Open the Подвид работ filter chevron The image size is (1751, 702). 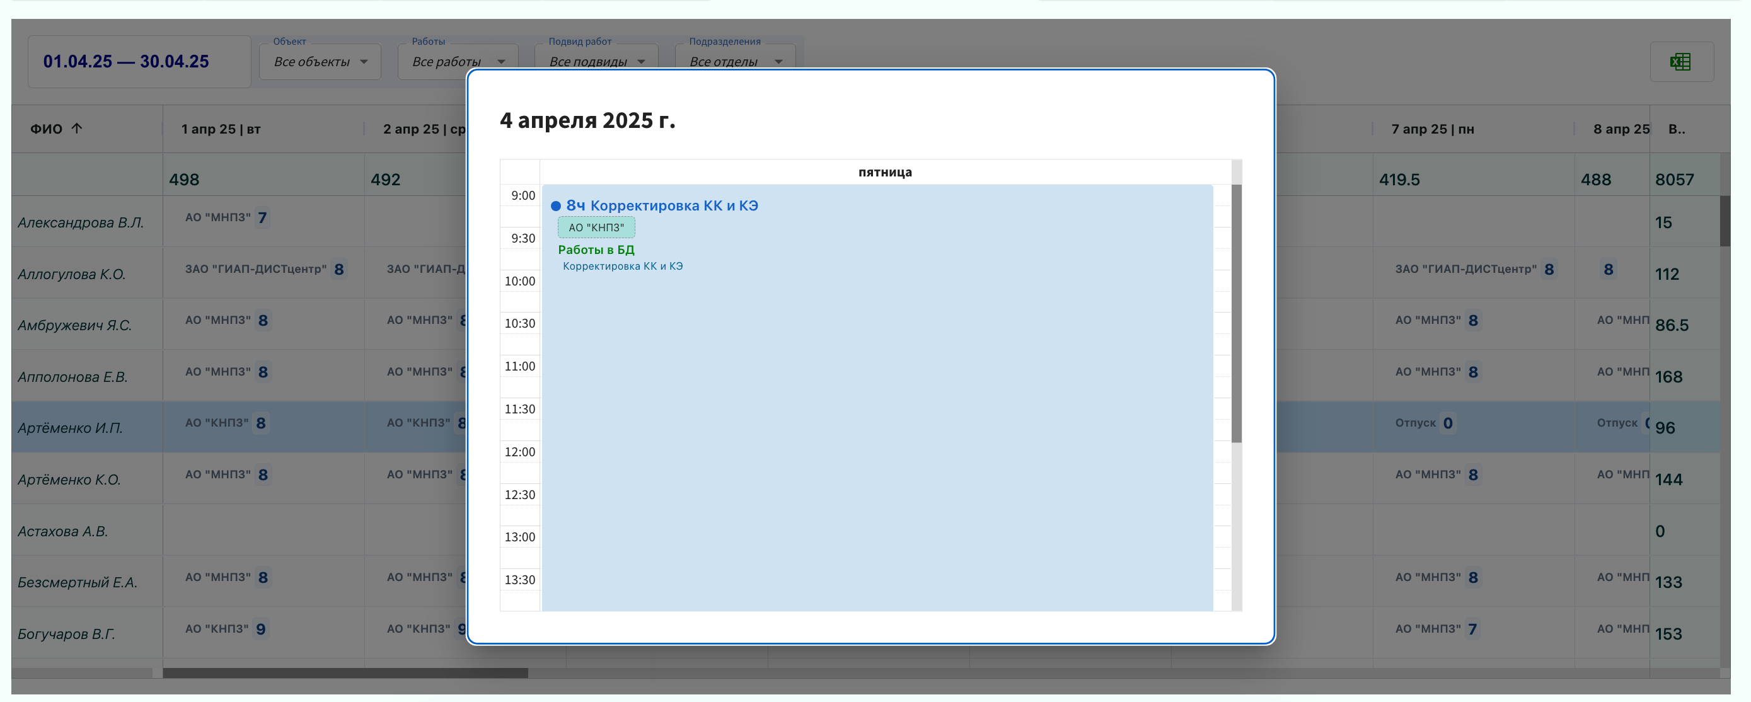click(640, 61)
